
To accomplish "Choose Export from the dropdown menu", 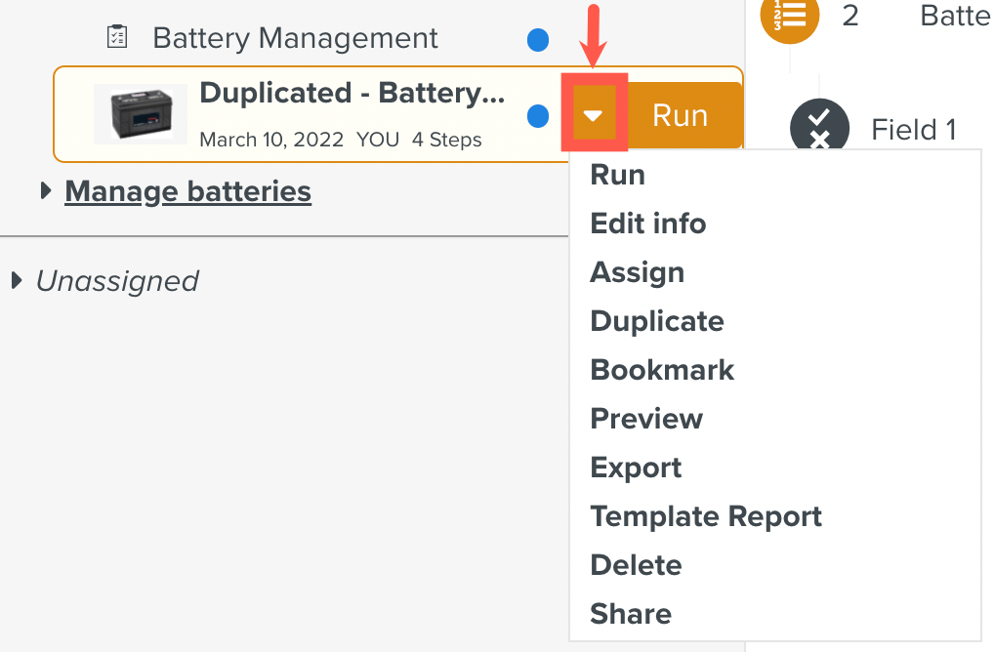I will coord(636,468).
